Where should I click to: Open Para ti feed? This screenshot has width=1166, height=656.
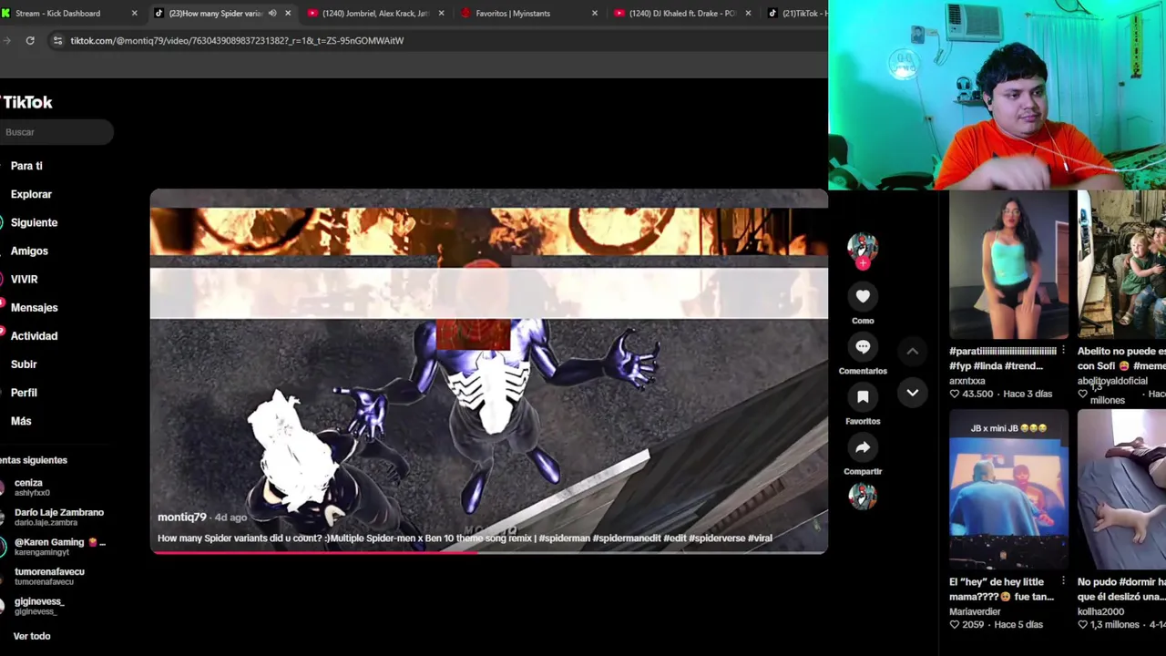point(26,166)
